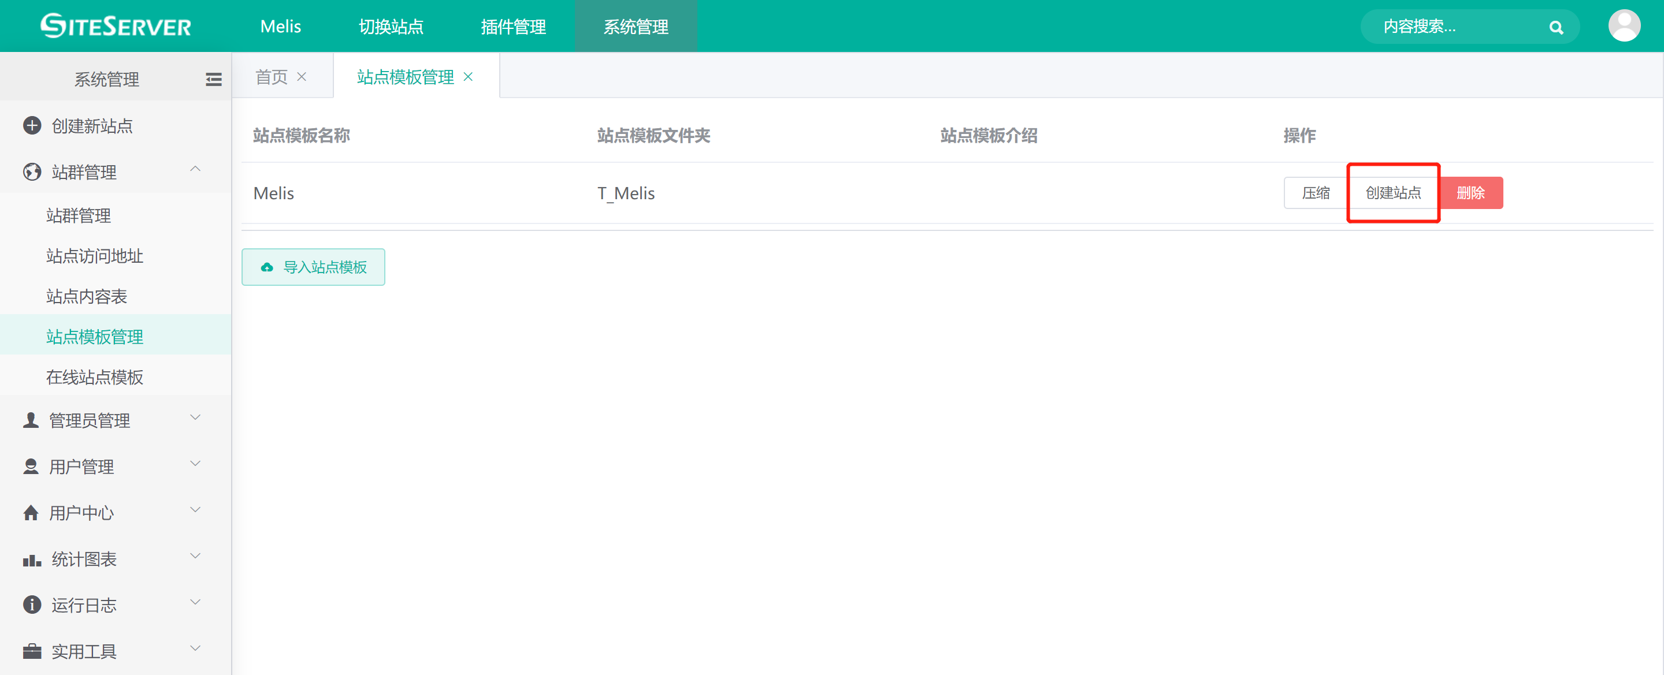This screenshot has height=675, width=1664.
Task: Click the 创建站点 button for Melis
Action: coord(1392,193)
